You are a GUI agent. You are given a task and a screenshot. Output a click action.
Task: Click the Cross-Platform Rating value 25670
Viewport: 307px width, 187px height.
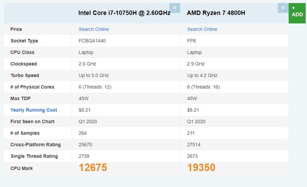85,144
